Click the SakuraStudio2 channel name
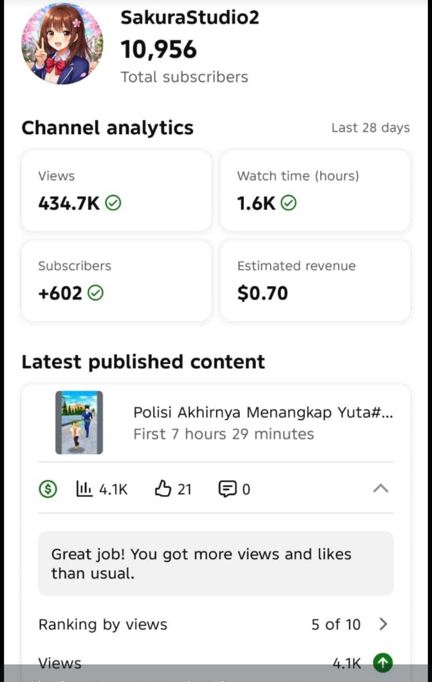 (190, 18)
